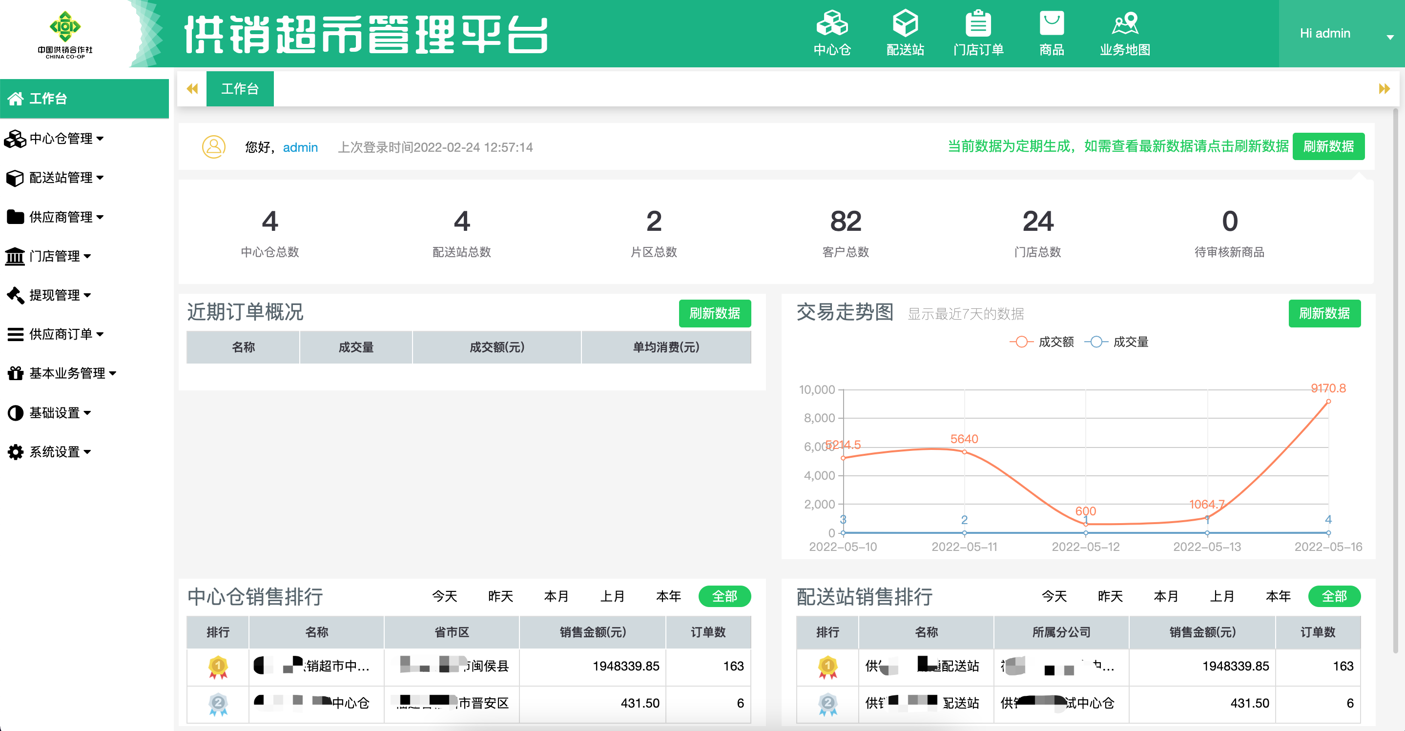The width and height of the screenshot is (1405, 731).
Task: Filter 配送站销售排行 by 今天
Action: tap(1054, 596)
